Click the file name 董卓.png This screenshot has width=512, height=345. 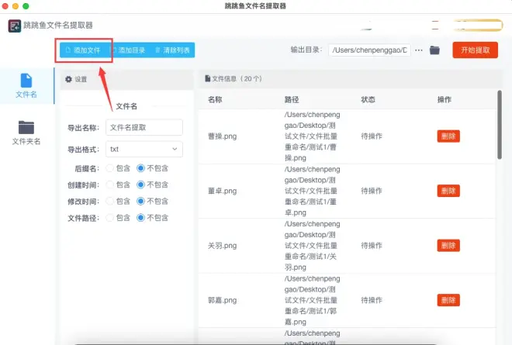tap(223, 191)
